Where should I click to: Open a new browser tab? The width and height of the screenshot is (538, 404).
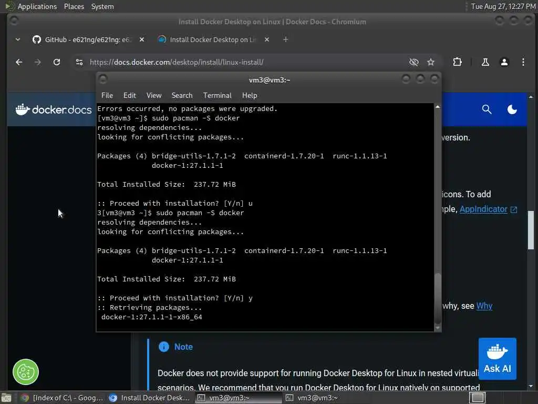[285, 39]
